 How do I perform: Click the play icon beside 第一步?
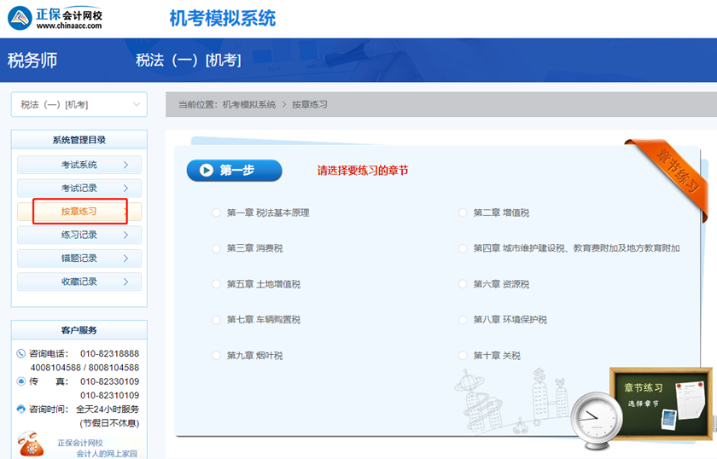click(x=207, y=170)
